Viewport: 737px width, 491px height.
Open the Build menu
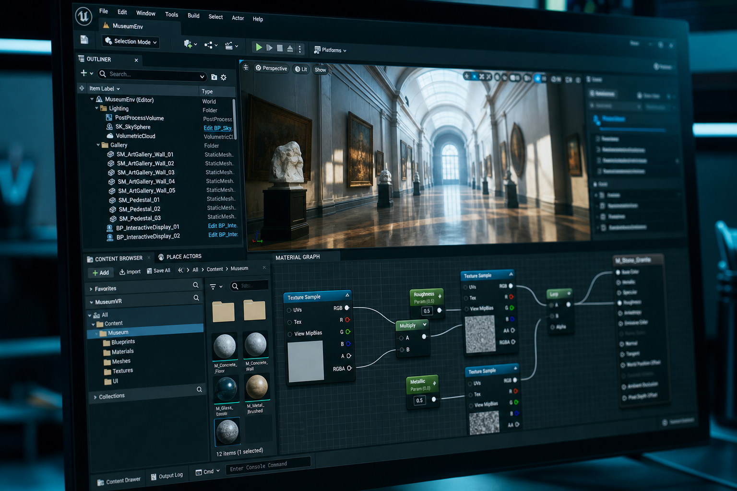coord(194,16)
